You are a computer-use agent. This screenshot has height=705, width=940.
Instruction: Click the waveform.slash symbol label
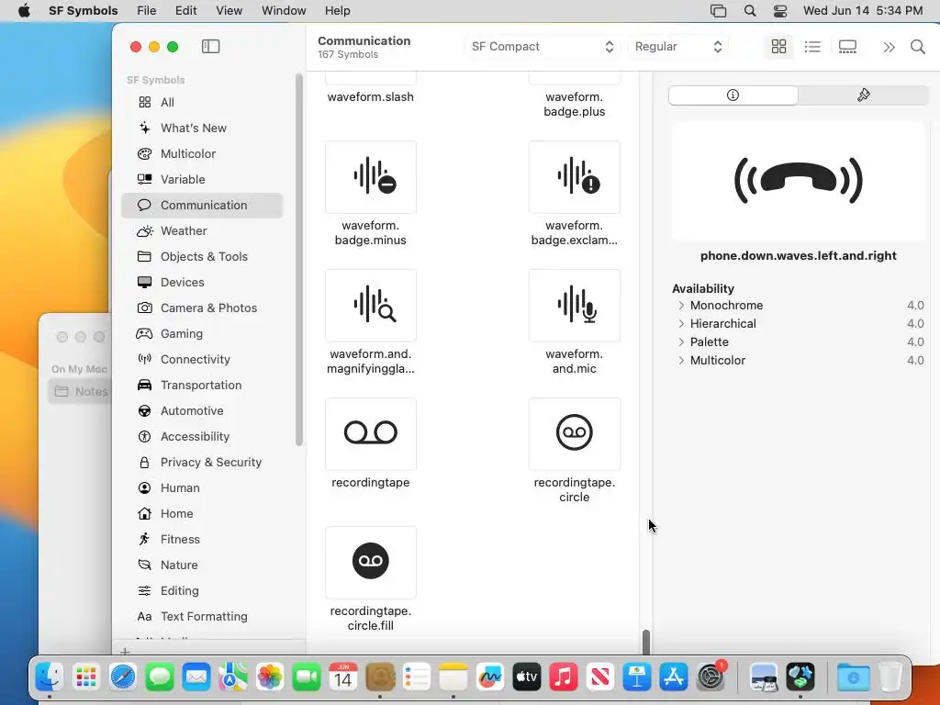click(x=371, y=97)
